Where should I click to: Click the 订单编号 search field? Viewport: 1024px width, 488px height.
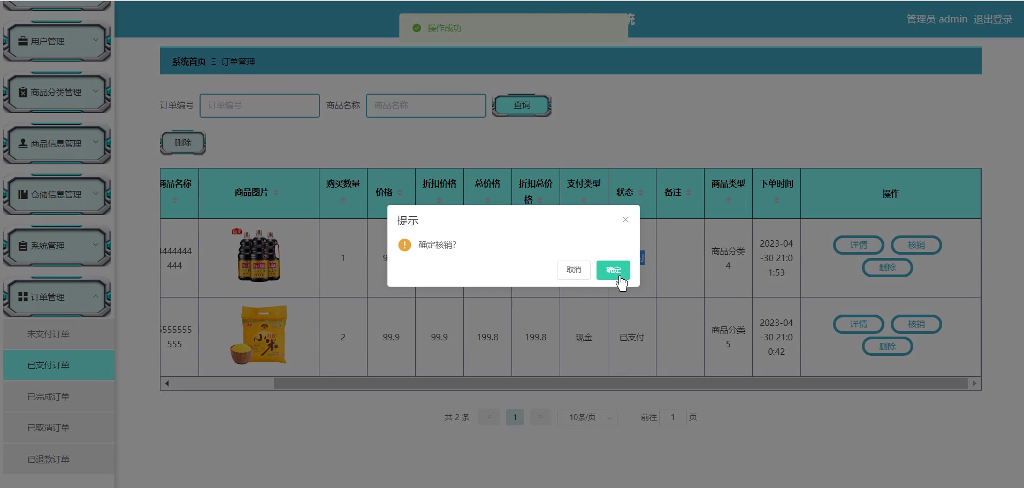[259, 105]
